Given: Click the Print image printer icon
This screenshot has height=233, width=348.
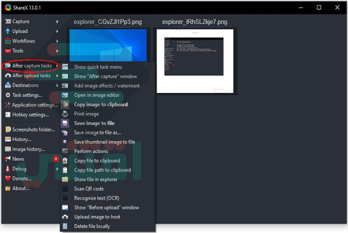Looking at the screenshot, I should pyautogui.click(x=65, y=114).
